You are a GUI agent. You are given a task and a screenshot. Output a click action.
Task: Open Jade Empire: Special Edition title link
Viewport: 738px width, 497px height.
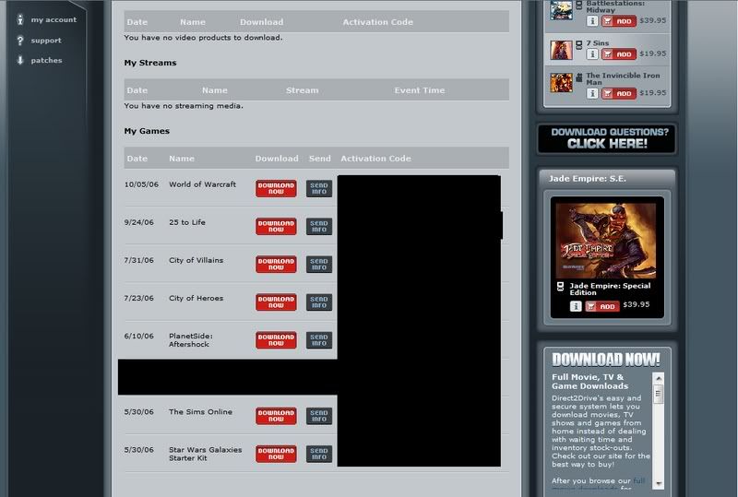[x=610, y=289]
